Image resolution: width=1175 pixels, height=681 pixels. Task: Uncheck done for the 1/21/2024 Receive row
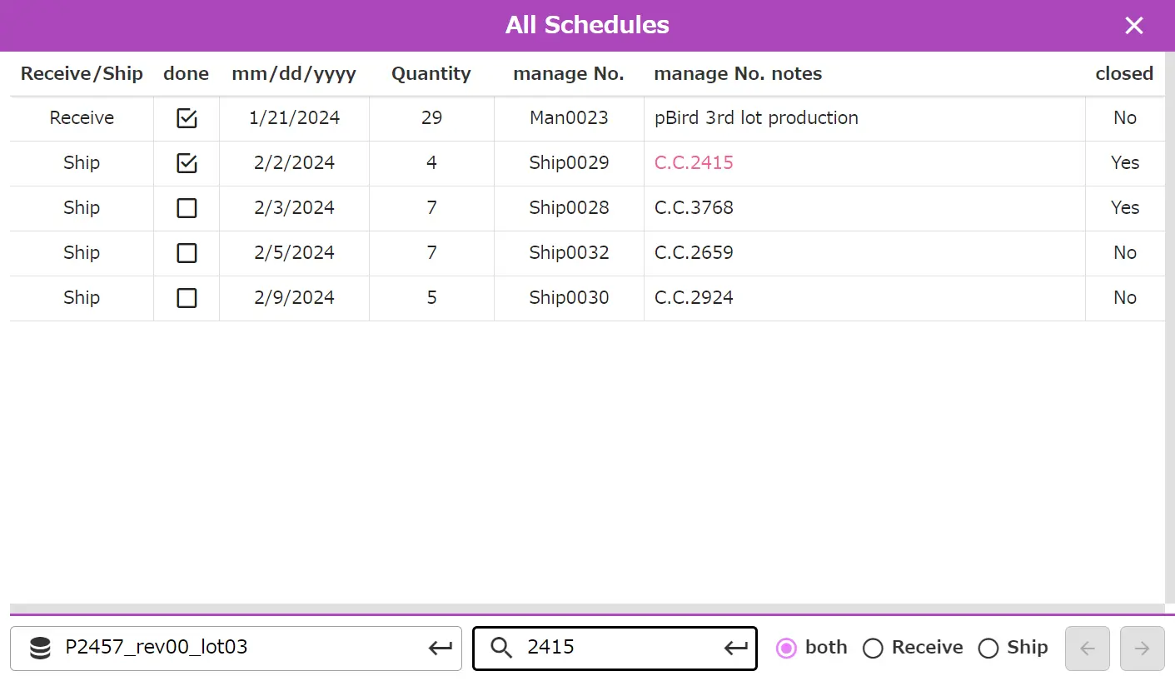(x=187, y=118)
